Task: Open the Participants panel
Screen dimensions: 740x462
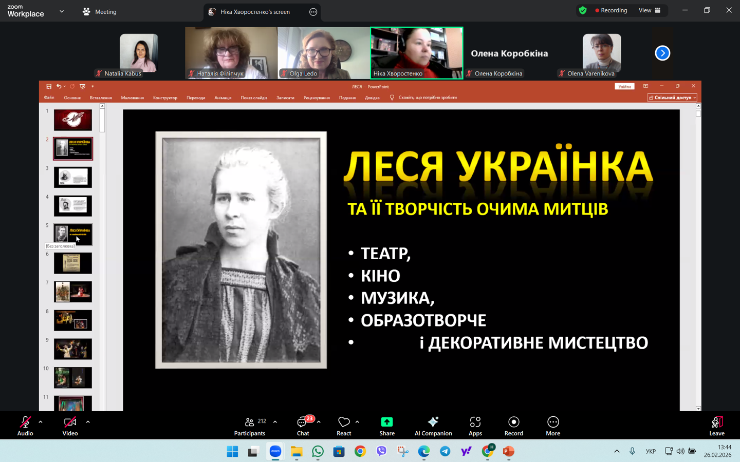Action: 250,426
